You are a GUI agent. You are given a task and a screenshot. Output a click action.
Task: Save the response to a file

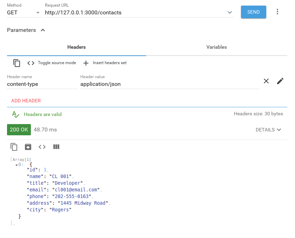(28, 147)
